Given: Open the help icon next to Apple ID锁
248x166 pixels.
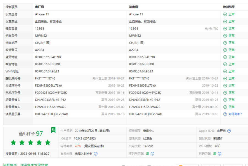Looking at the screenshot, I should [x=229, y=131].
